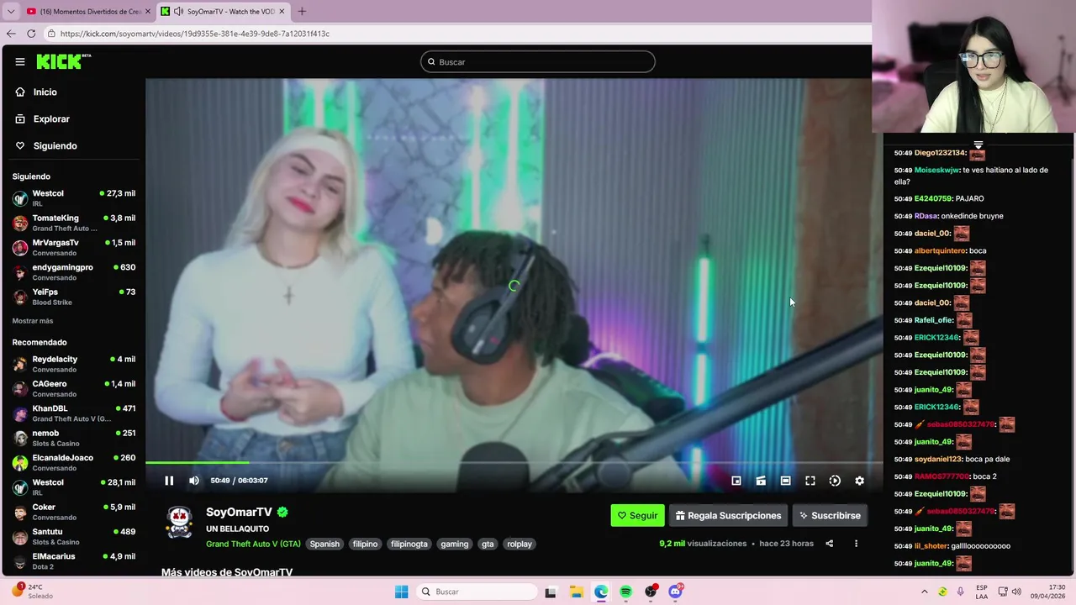The image size is (1076, 605).
Task: Enable picture-in-picture mini player
Action: (736, 481)
